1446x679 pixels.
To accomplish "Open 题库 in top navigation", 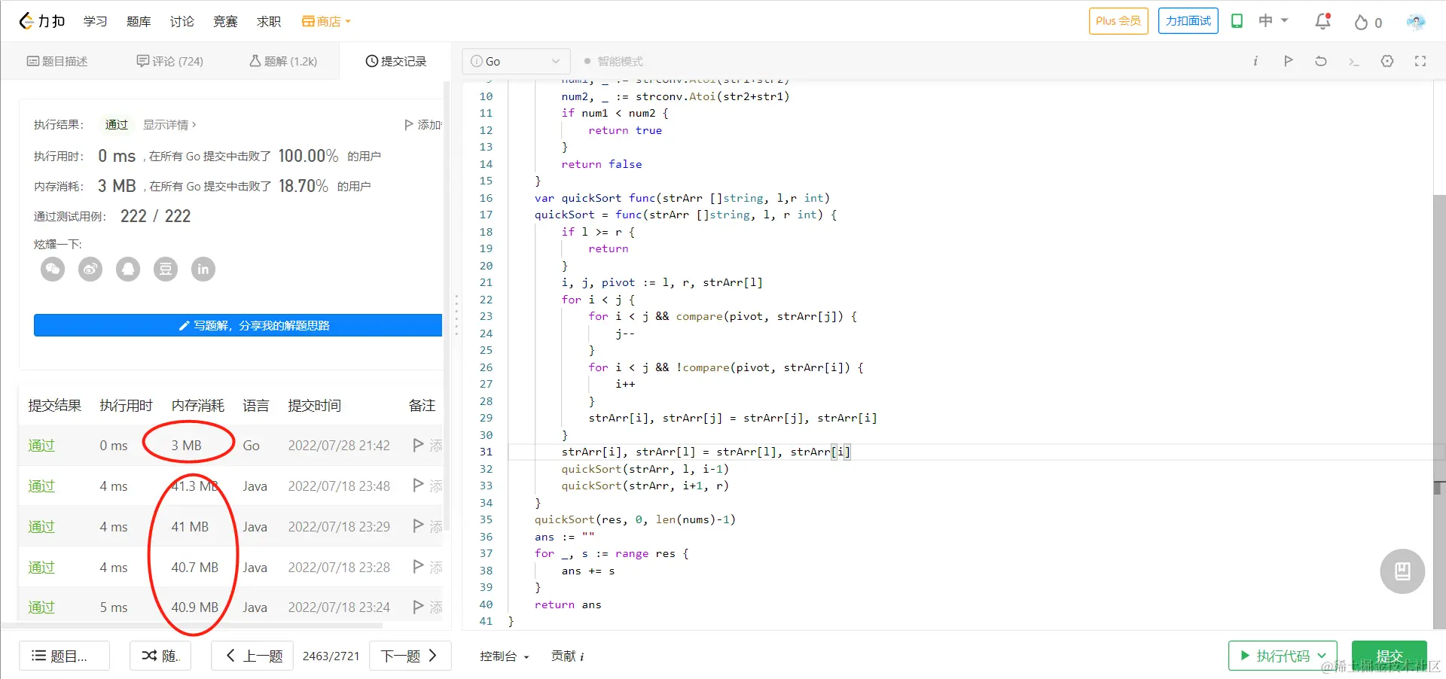I will coord(139,21).
